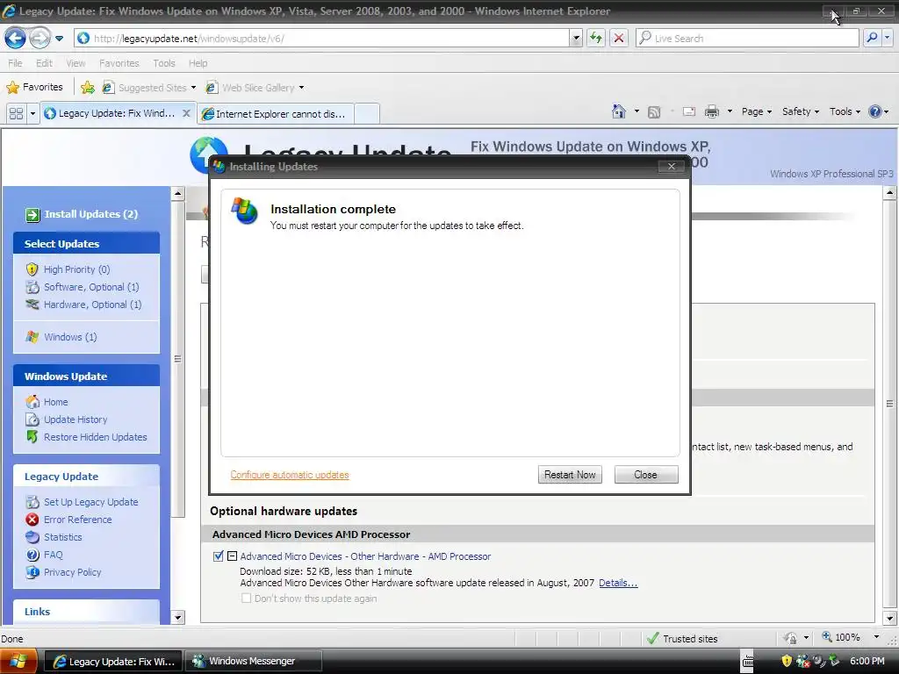The image size is (899, 674).
Task: Open the Tools menu in menu bar
Action: click(x=164, y=63)
